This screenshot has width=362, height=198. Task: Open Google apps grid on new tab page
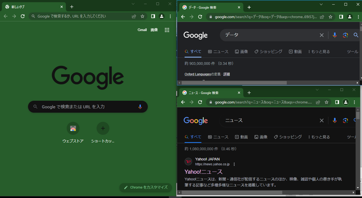coord(167,30)
